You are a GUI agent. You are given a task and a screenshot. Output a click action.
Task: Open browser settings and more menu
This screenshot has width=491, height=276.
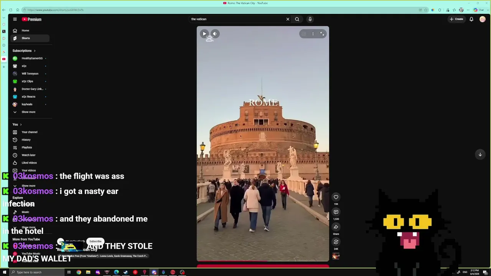coord(468,10)
